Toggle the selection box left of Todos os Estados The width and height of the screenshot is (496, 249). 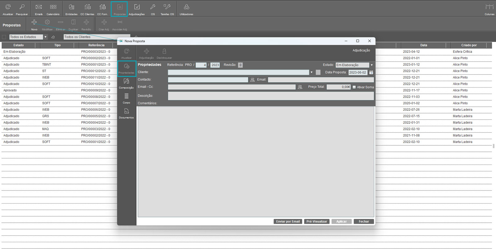(4, 37)
